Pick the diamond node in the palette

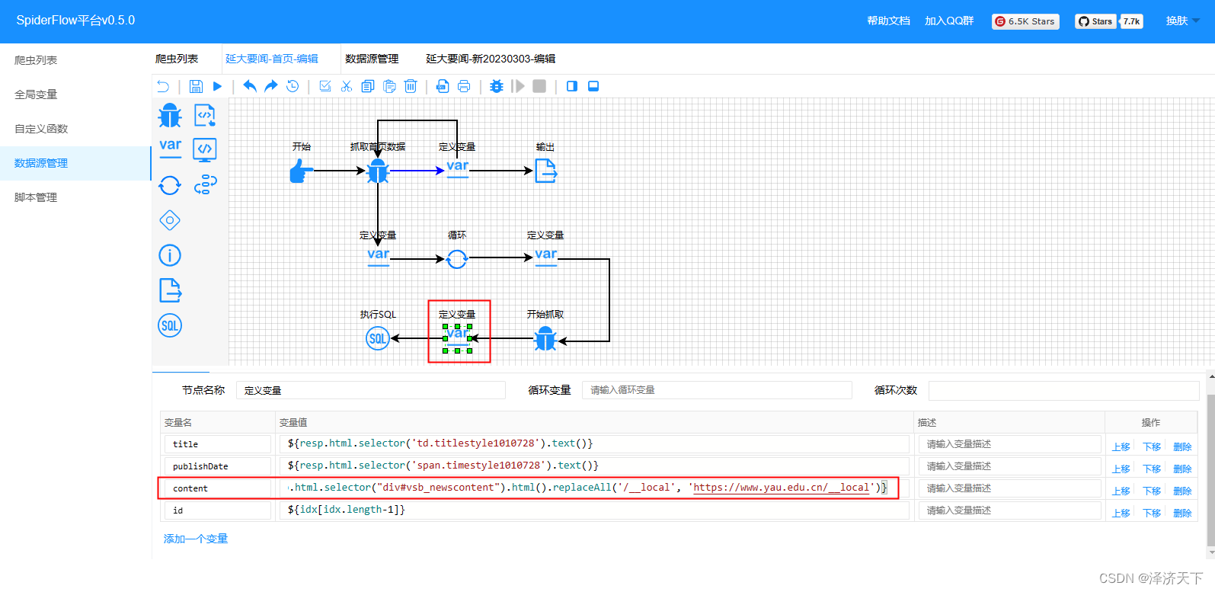point(170,220)
